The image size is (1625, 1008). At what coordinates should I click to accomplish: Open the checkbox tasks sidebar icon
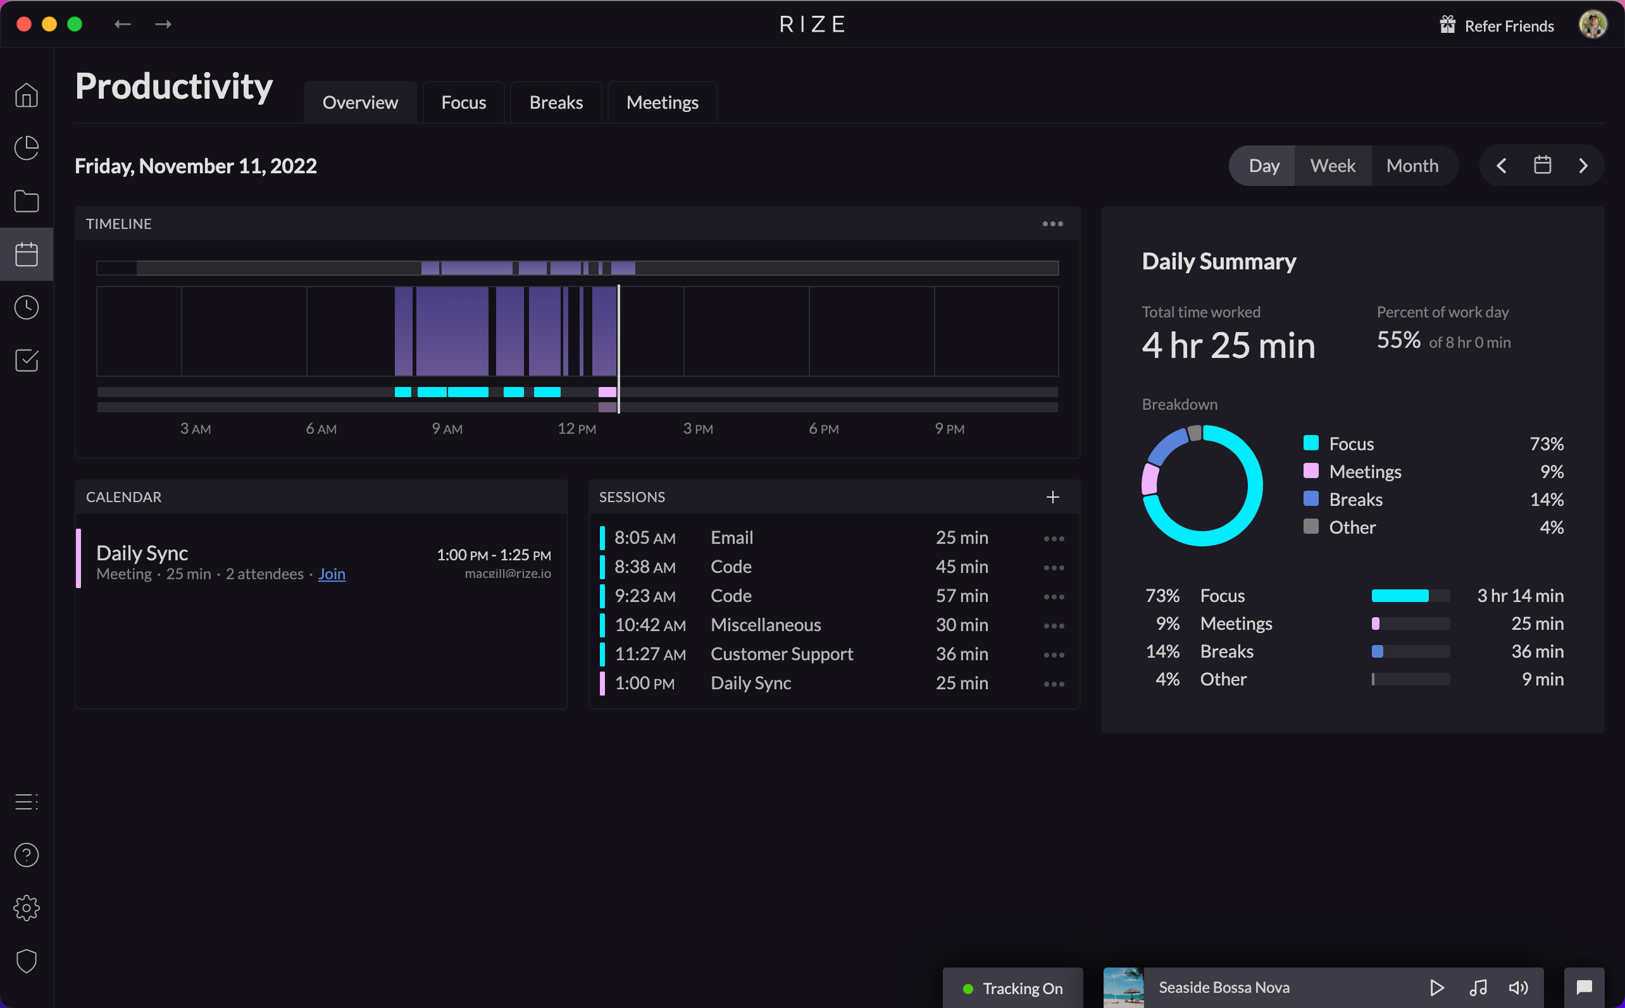[x=27, y=360]
